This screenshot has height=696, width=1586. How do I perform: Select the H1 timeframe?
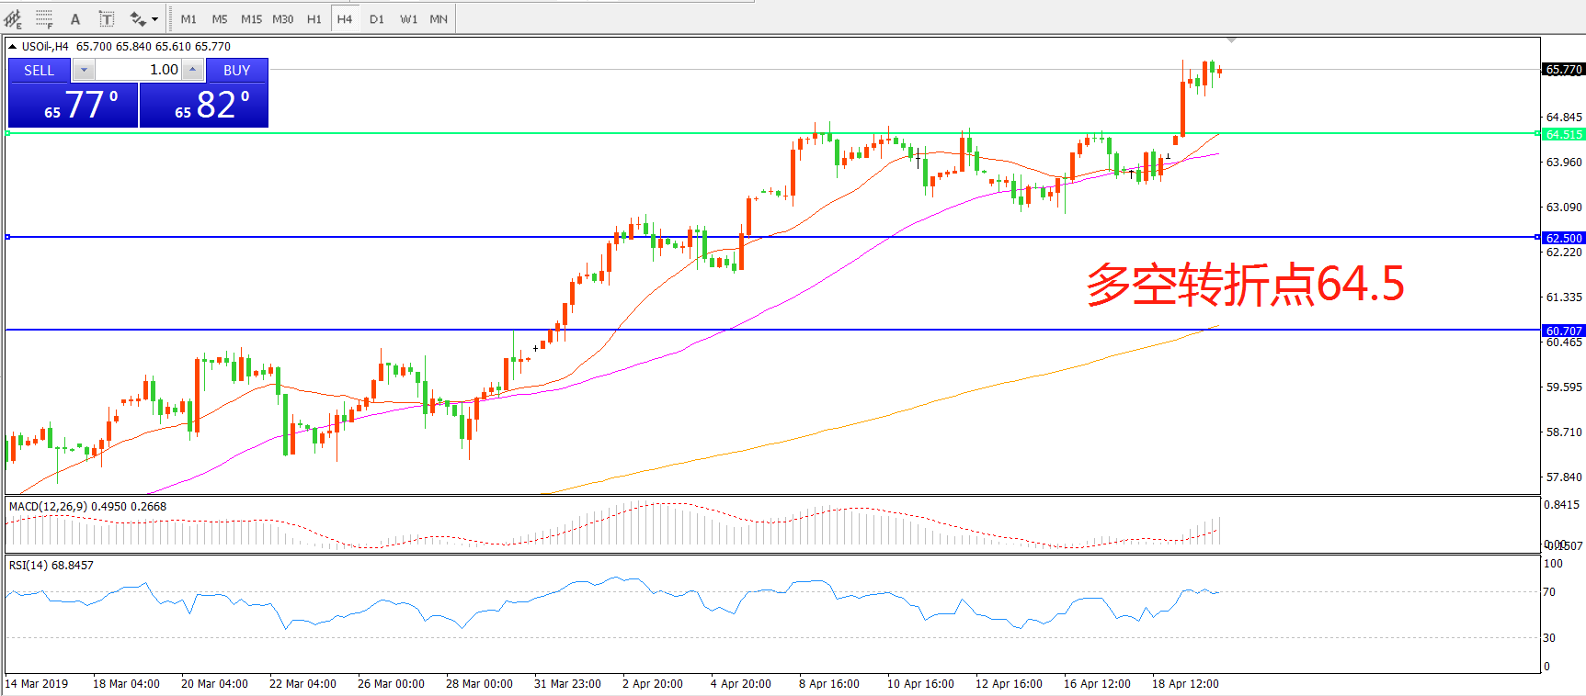coord(314,19)
